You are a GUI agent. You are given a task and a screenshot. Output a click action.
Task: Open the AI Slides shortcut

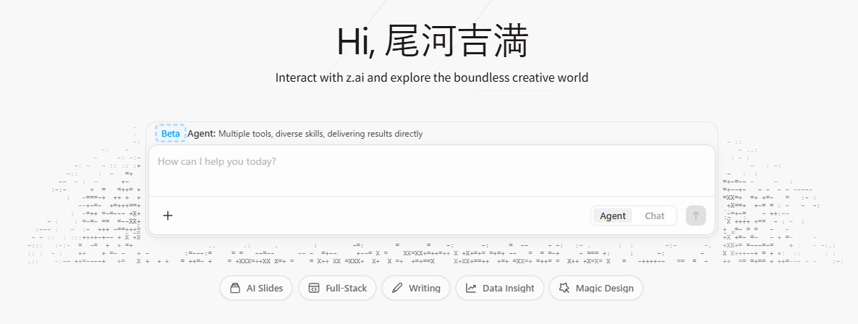[x=256, y=288]
